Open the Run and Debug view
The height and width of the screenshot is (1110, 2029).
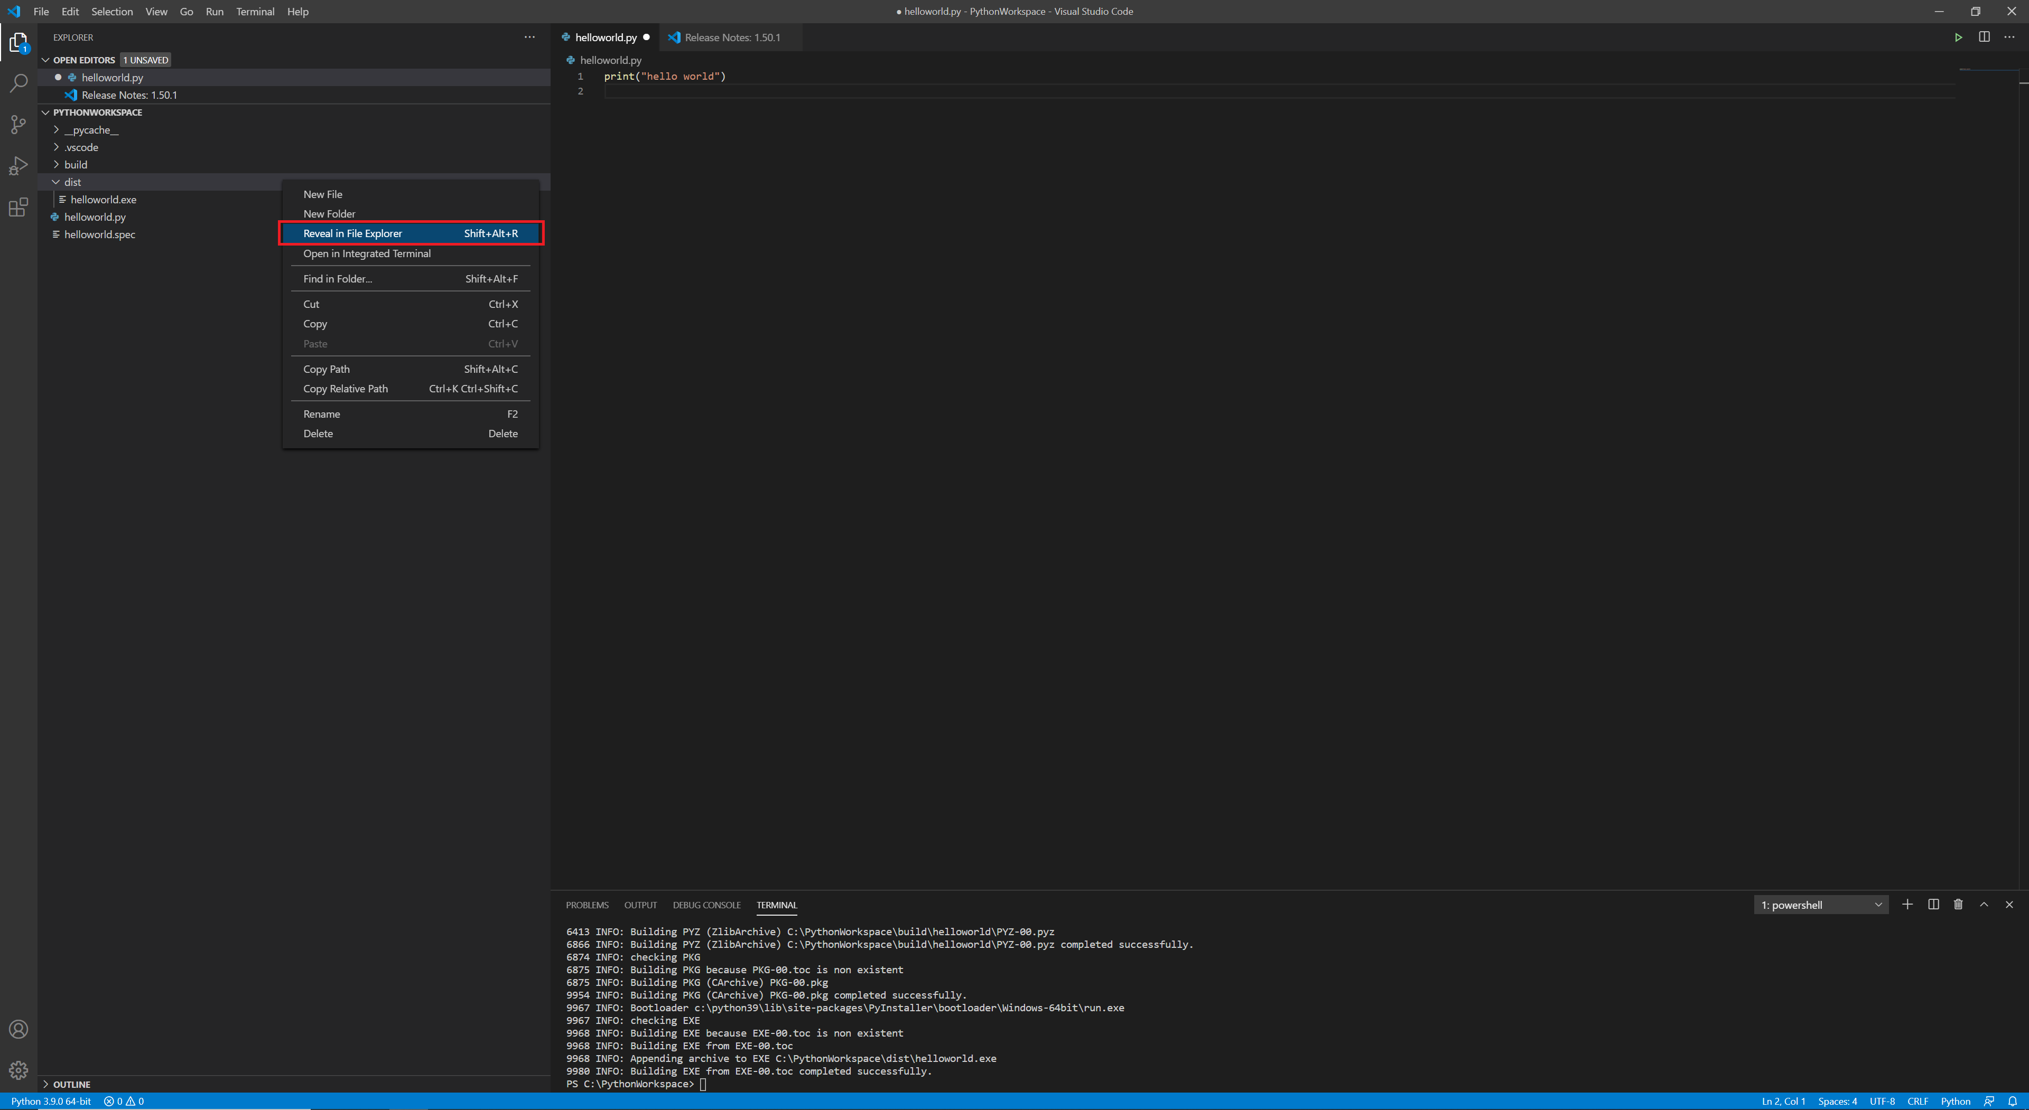pos(18,166)
